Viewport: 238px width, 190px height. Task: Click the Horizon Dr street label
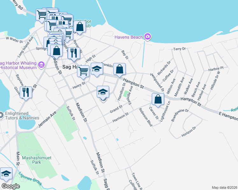(x=189, y=131)
